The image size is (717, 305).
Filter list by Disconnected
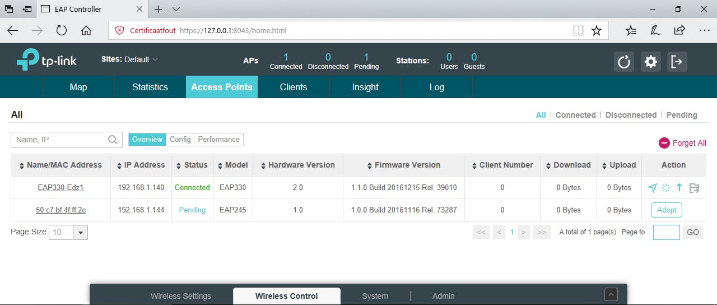click(x=631, y=115)
